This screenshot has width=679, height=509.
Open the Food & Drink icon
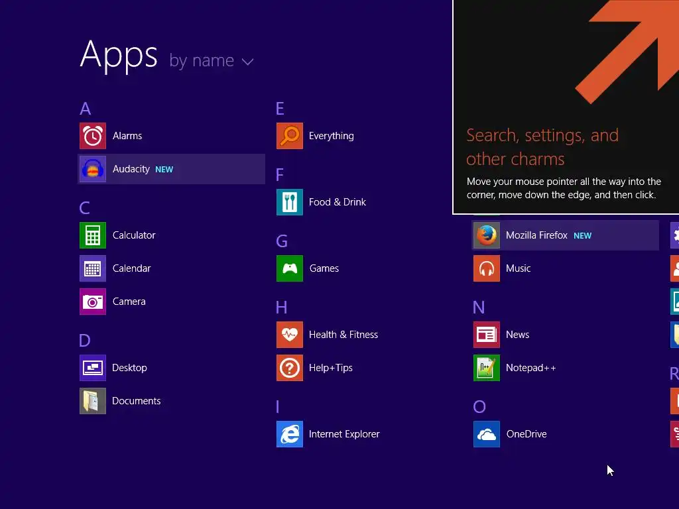coord(290,202)
